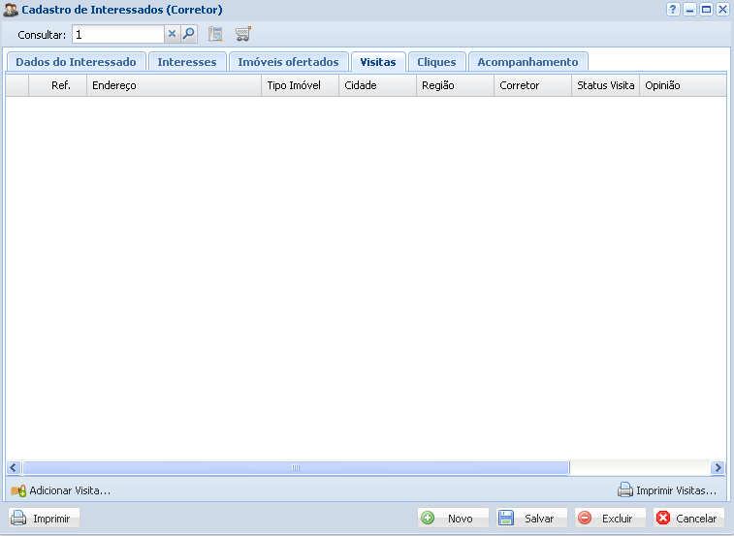Screen dimensions: 734x536
Task: Open the help question mark button
Action: (x=673, y=9)
